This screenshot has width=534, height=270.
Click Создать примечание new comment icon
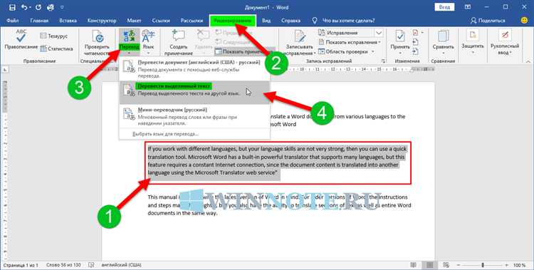[x=178, y=36]
